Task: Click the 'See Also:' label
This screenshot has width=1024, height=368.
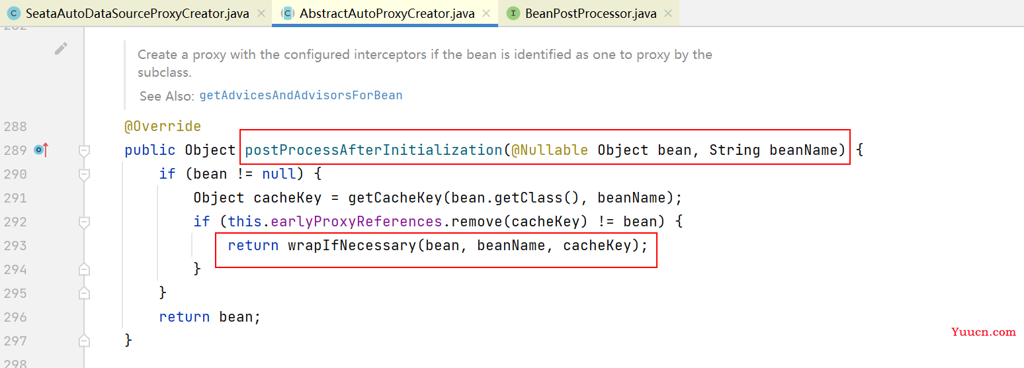Action: point(167,96)
